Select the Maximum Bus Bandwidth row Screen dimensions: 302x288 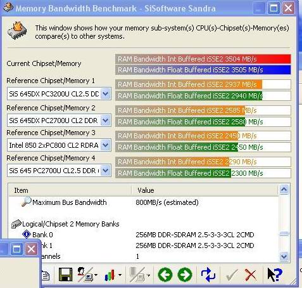coord(144,202)
